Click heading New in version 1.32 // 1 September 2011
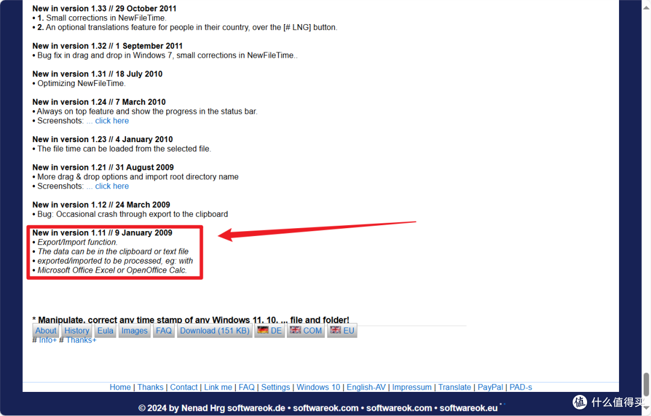 (x=107, y=46)
